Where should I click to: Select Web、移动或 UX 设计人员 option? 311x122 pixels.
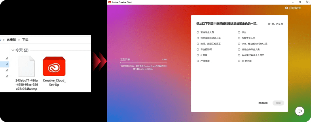point(239,44)
